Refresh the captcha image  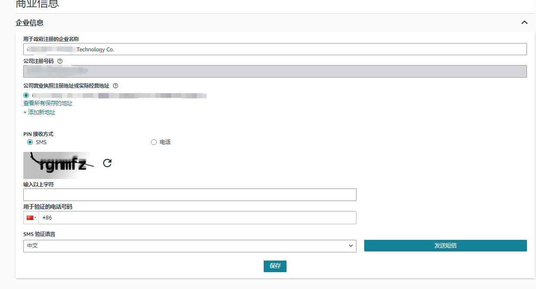point(107,163)
